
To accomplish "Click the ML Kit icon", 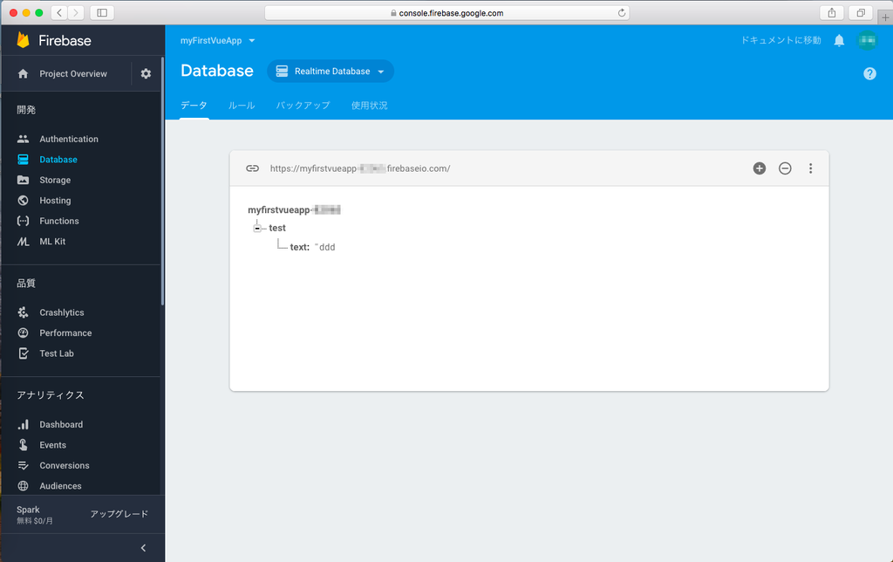I will tap(23, 242).
